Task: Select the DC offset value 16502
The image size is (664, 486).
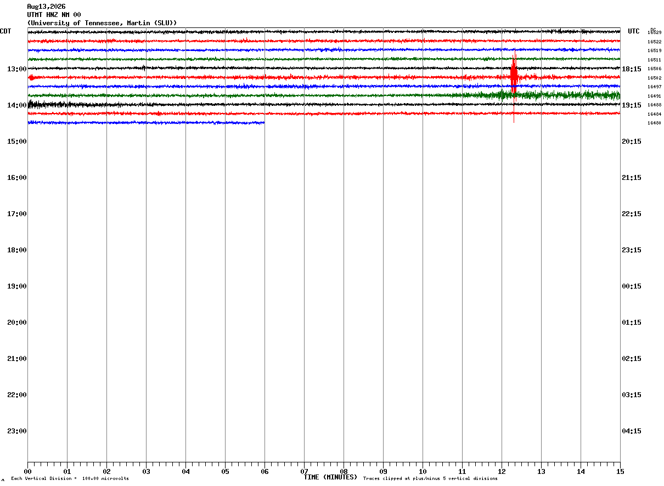Action: click(x=654, y=78)
